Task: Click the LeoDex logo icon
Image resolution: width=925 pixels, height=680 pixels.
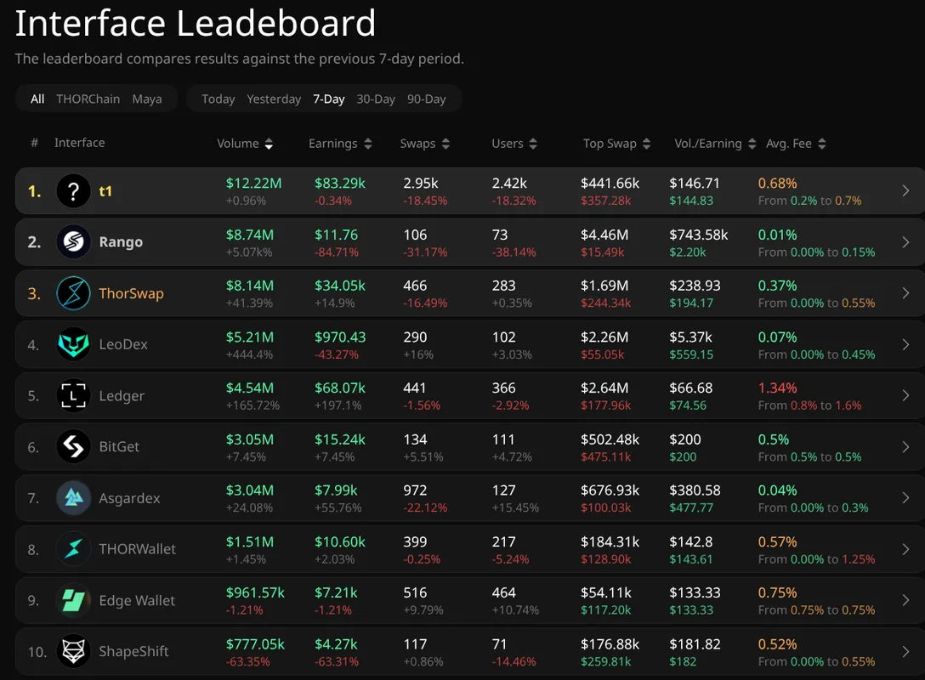Action: click(x=73, y=344)
